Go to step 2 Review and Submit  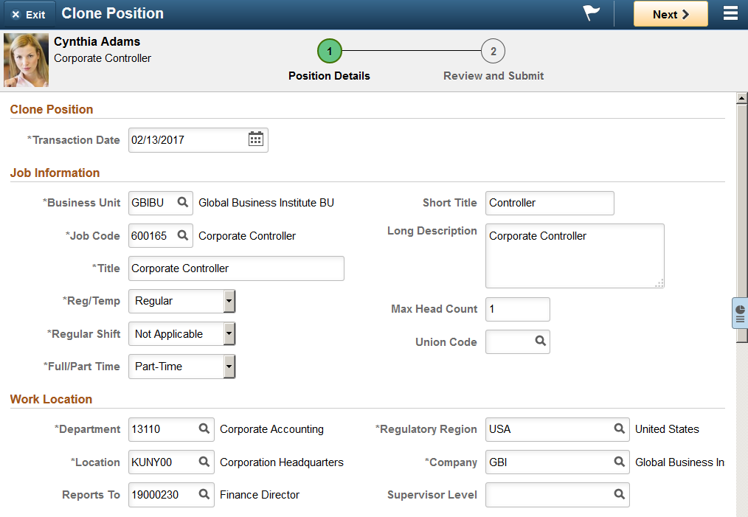493,51
